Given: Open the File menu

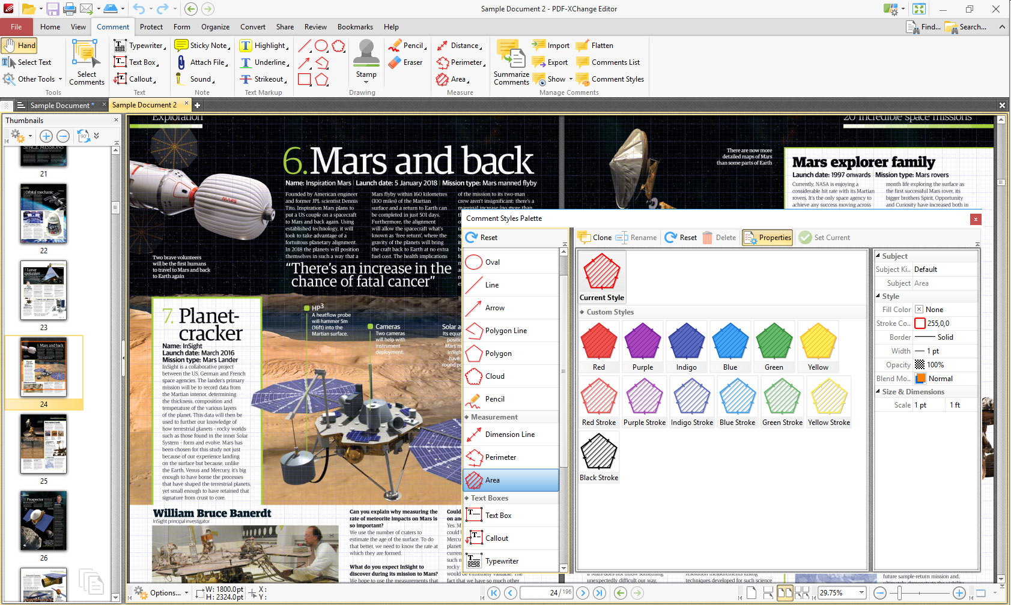Looking at the screenshot, I should click(16, 27).
